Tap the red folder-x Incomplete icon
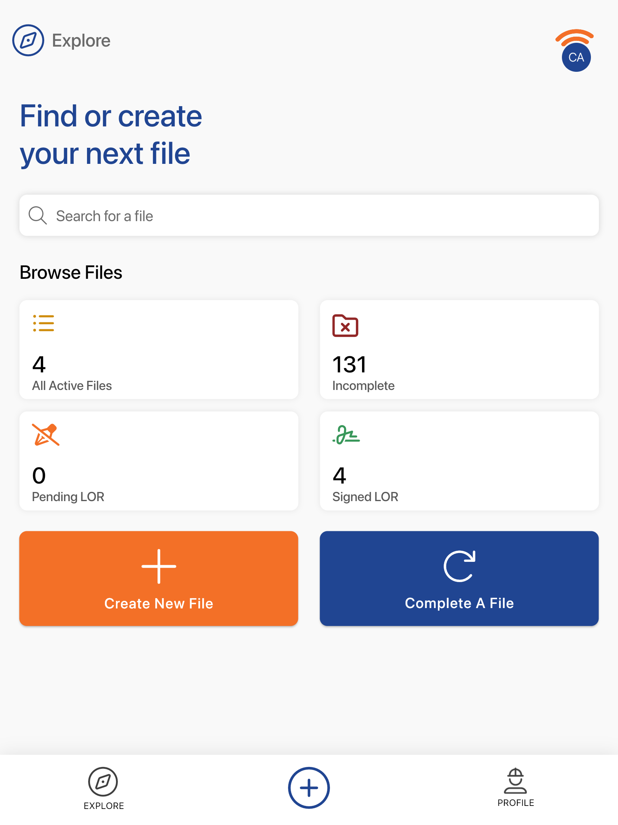The height and width of the screenshot is (825, 618). (x=345, y=326)
